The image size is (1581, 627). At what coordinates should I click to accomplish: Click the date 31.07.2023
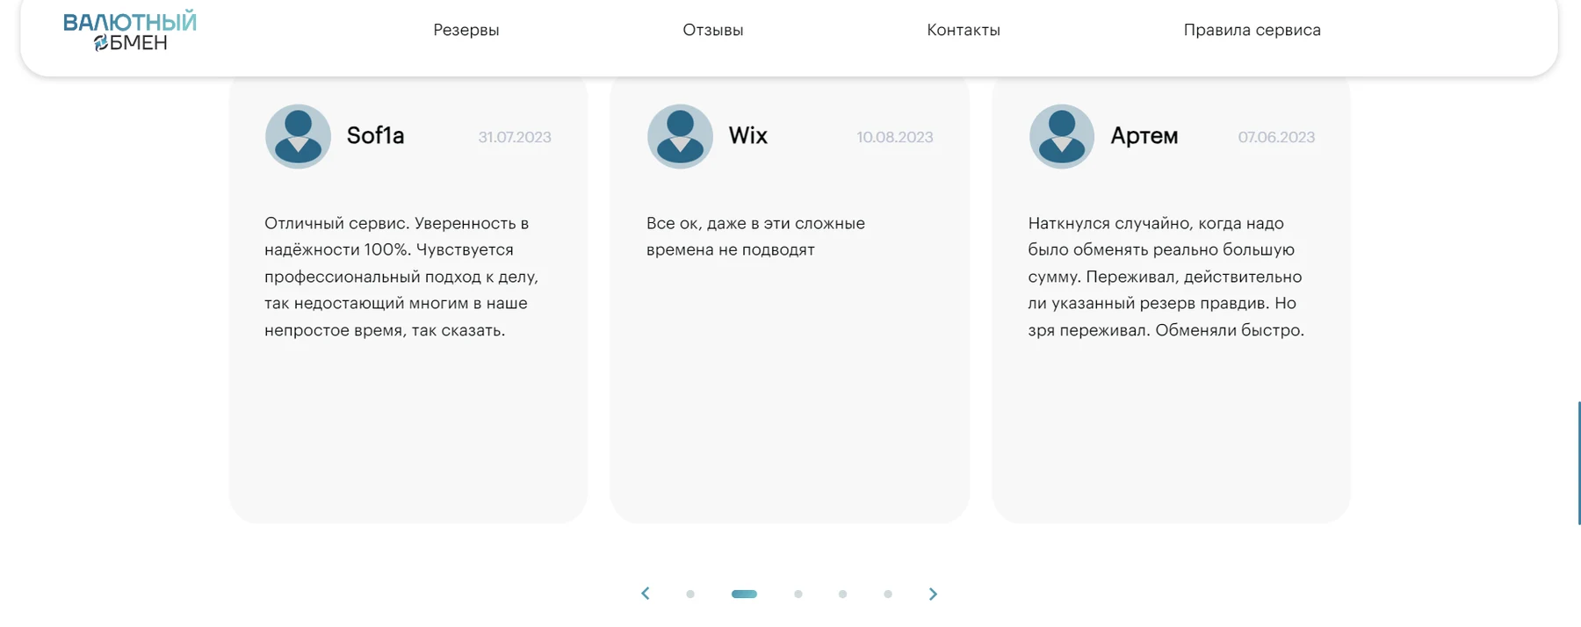coord(515,137)
